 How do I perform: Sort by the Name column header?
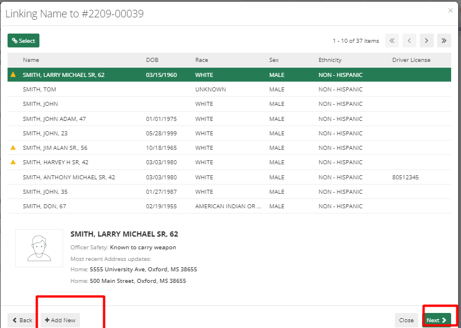click(x=31, y=60)
